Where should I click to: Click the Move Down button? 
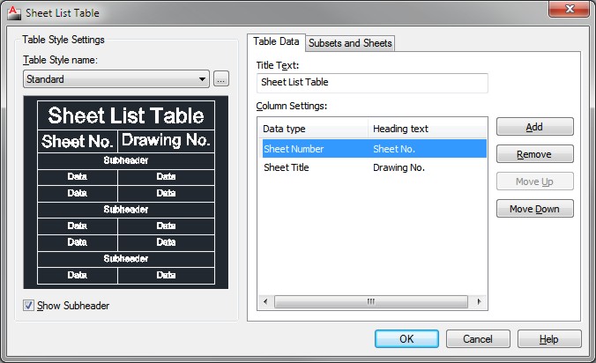pos(534,209)
